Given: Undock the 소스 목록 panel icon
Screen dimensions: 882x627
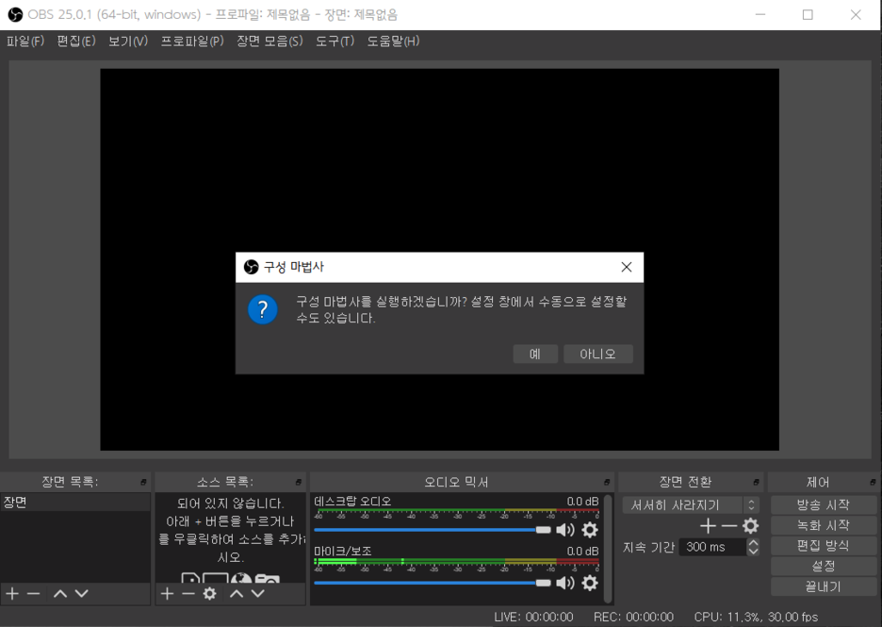Looking at the screenshot, I should [298, 483].
